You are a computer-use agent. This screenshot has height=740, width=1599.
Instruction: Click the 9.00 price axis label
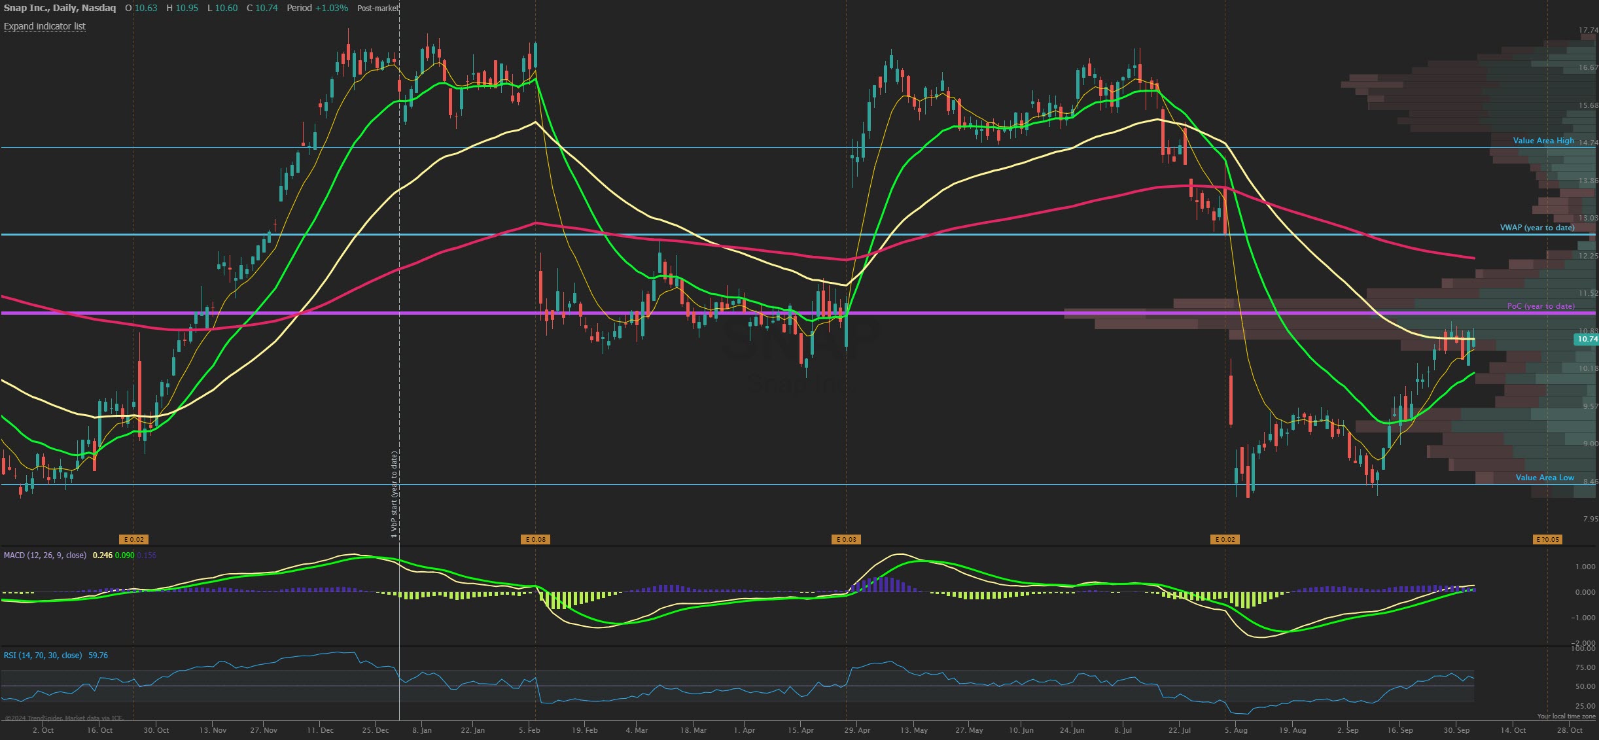pyautogui.click(x=1590, y=444)
